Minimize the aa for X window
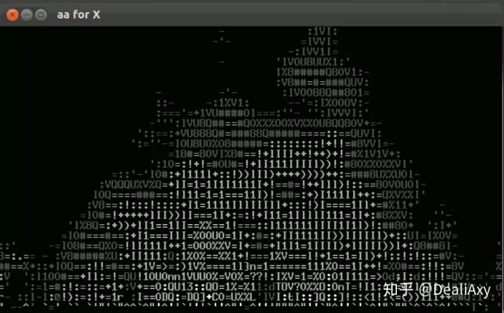This screenshot has height=313, width=504. point(27,15)
